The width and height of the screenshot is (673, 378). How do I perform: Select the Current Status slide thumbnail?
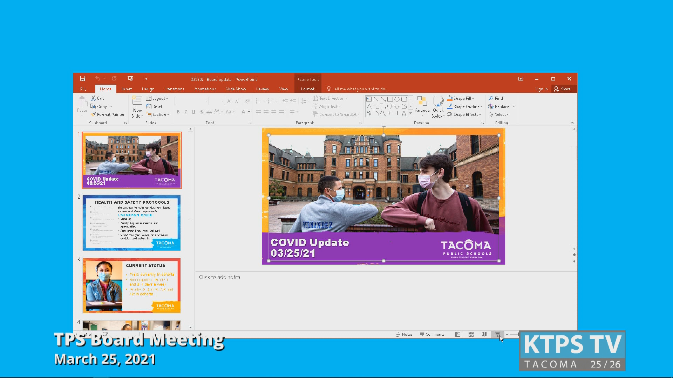pyautogui.click(x=132, y=286)
